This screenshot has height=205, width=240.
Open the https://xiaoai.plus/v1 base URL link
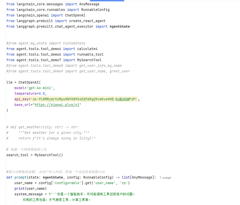pos(57,105)
